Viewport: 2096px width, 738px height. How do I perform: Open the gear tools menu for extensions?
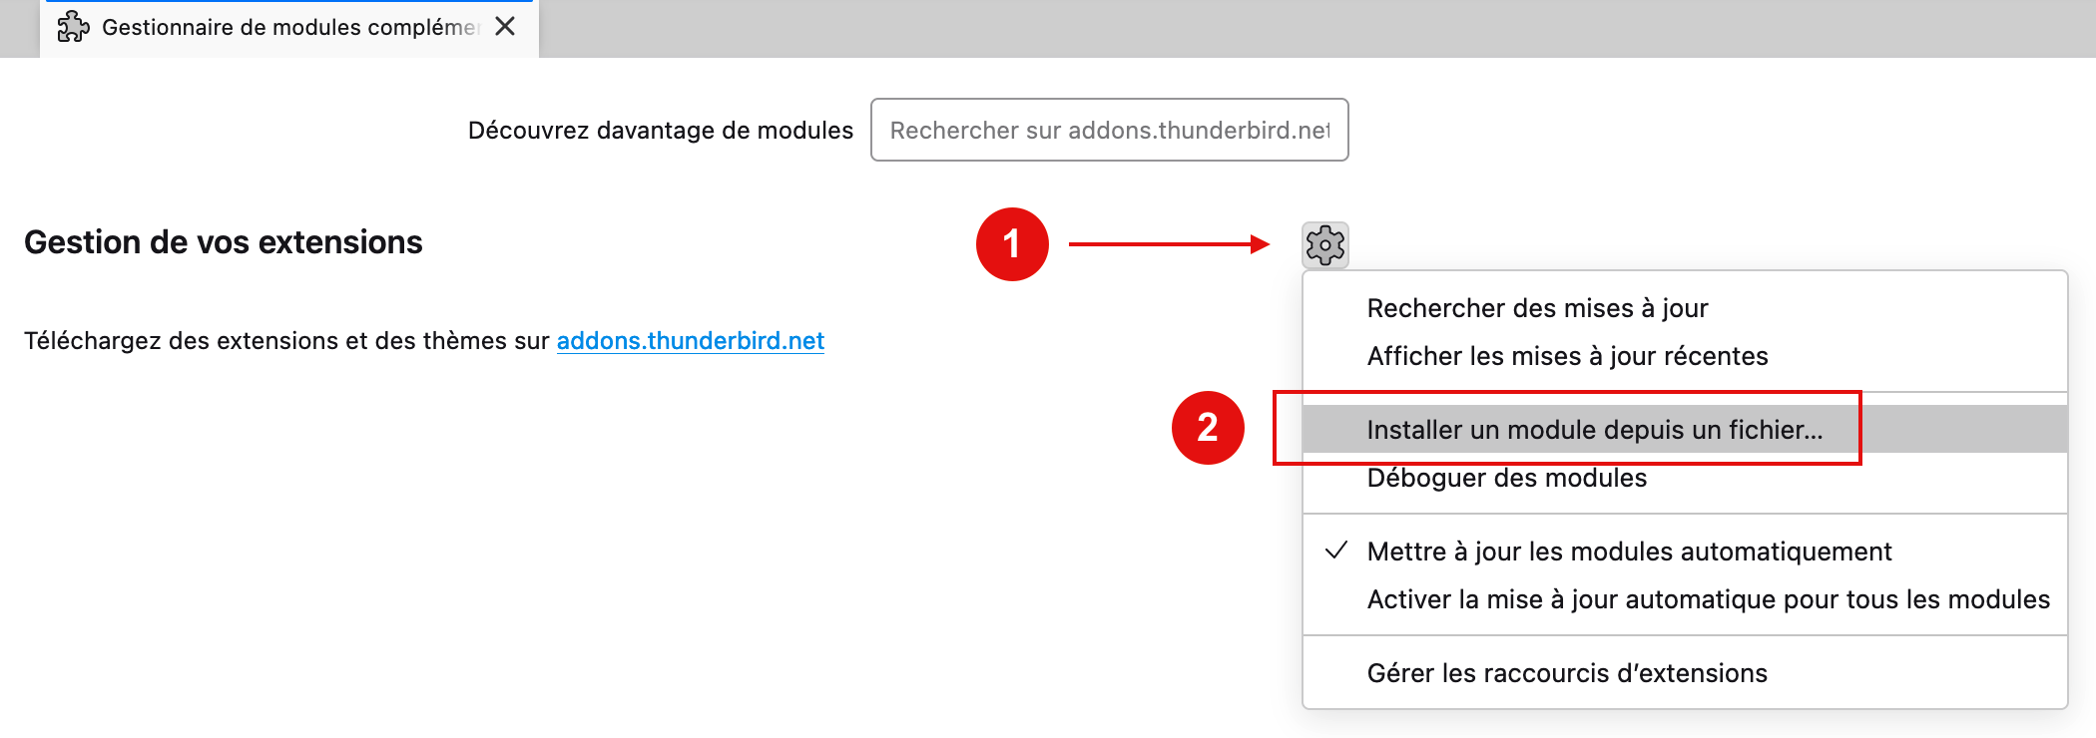pos(1325,244)
